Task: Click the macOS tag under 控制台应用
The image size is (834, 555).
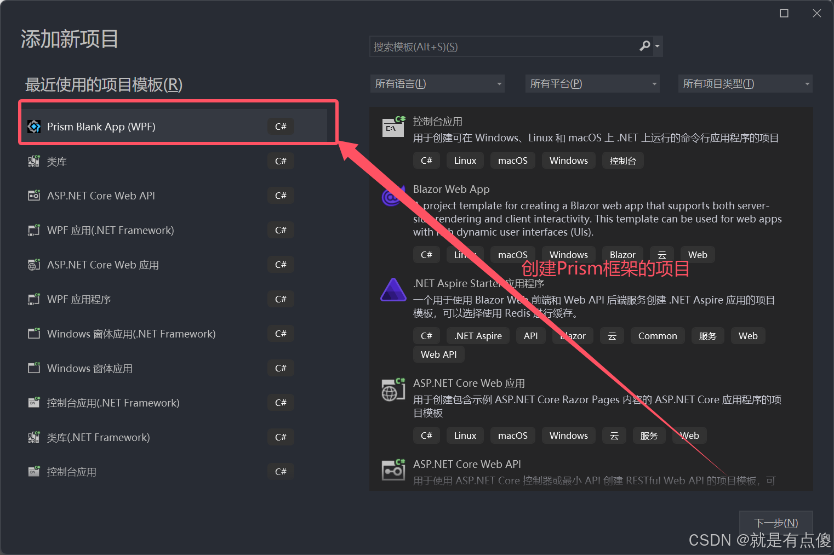Action: (513, 161)
